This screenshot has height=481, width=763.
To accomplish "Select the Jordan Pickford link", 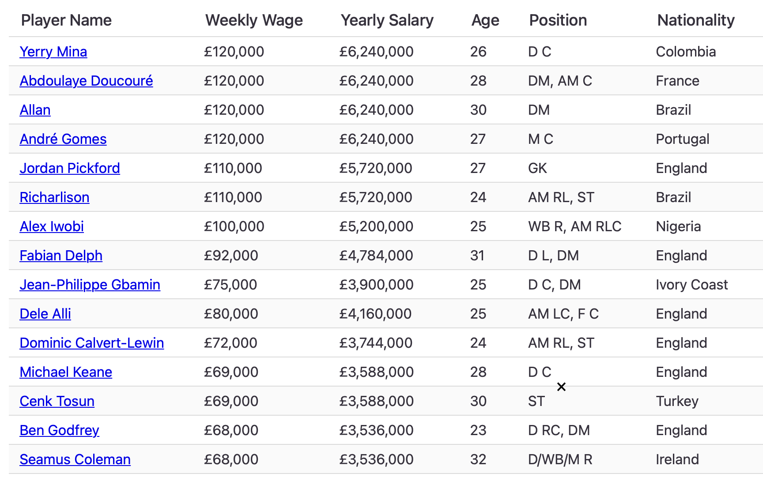I will (70, 168).
